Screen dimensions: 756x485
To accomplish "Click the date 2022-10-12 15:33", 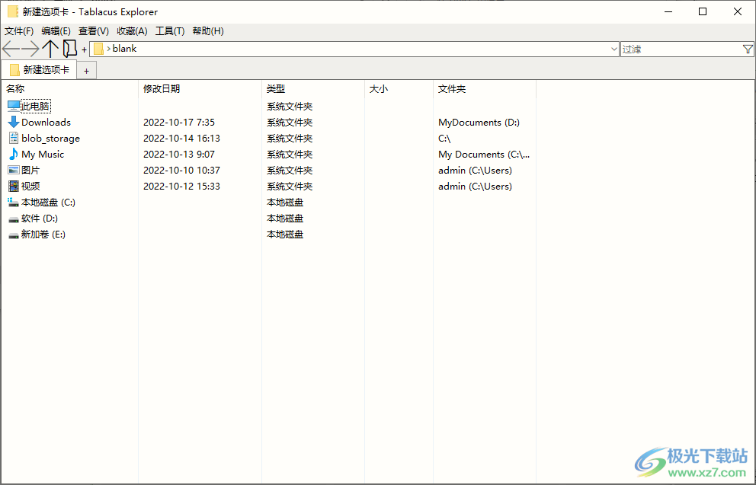I will click(182, 186).
